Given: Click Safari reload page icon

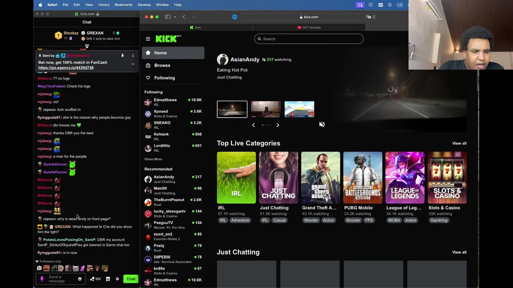Looking at the screenshot, I should pyautogui.click(x=374, y=17).
